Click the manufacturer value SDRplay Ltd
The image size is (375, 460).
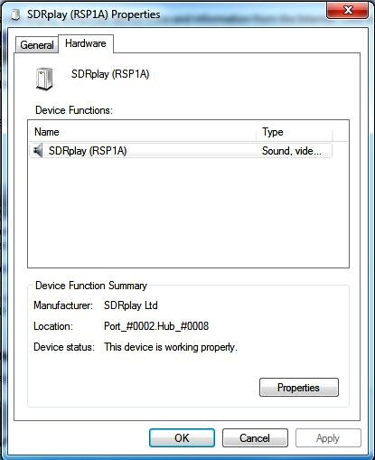click(x=131, y=305)
